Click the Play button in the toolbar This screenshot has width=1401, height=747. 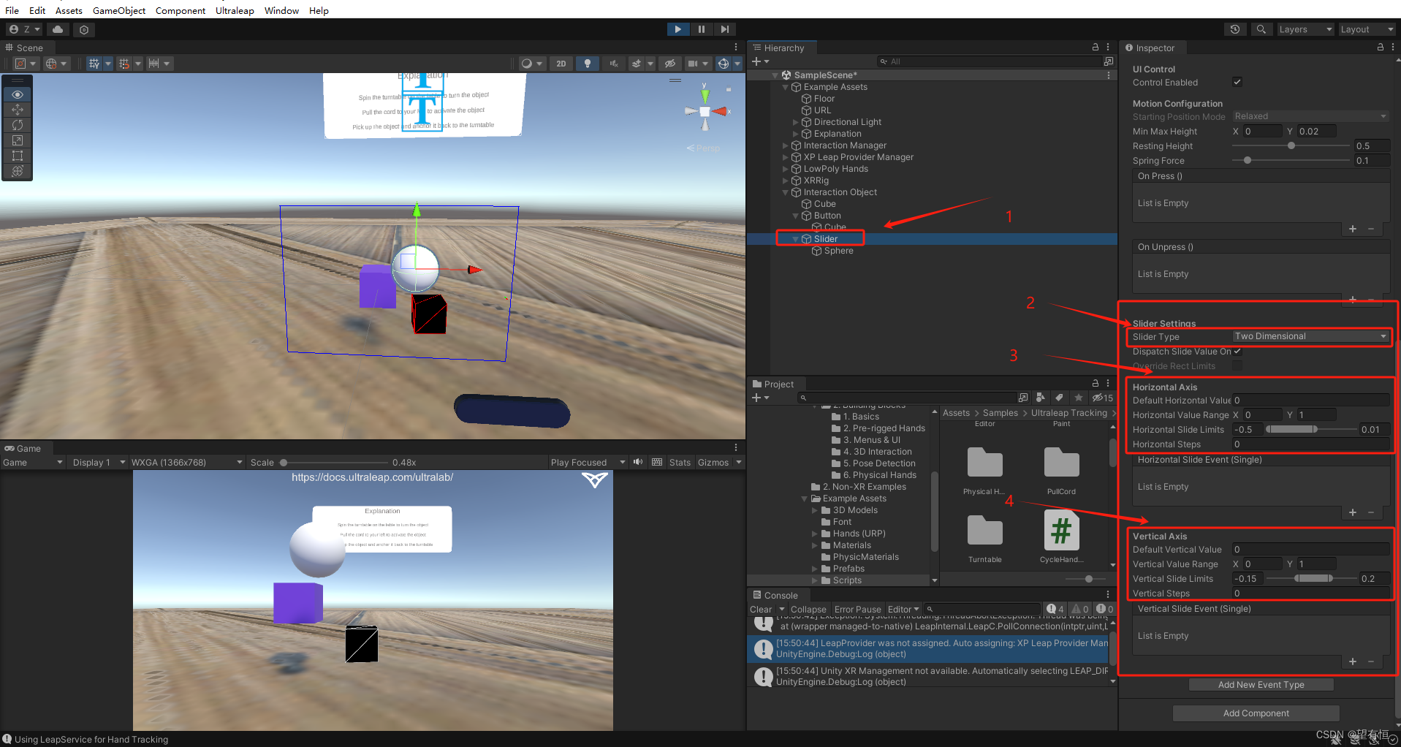click(x=678, y=29)
